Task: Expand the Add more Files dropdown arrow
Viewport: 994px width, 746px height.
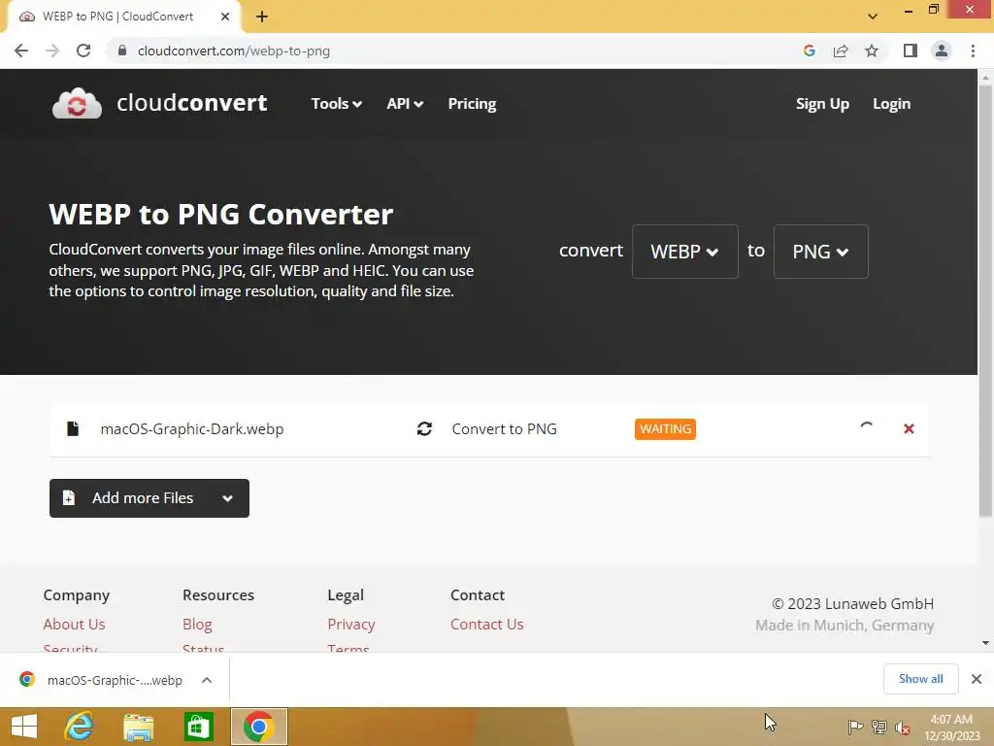Action: point(227,498)
